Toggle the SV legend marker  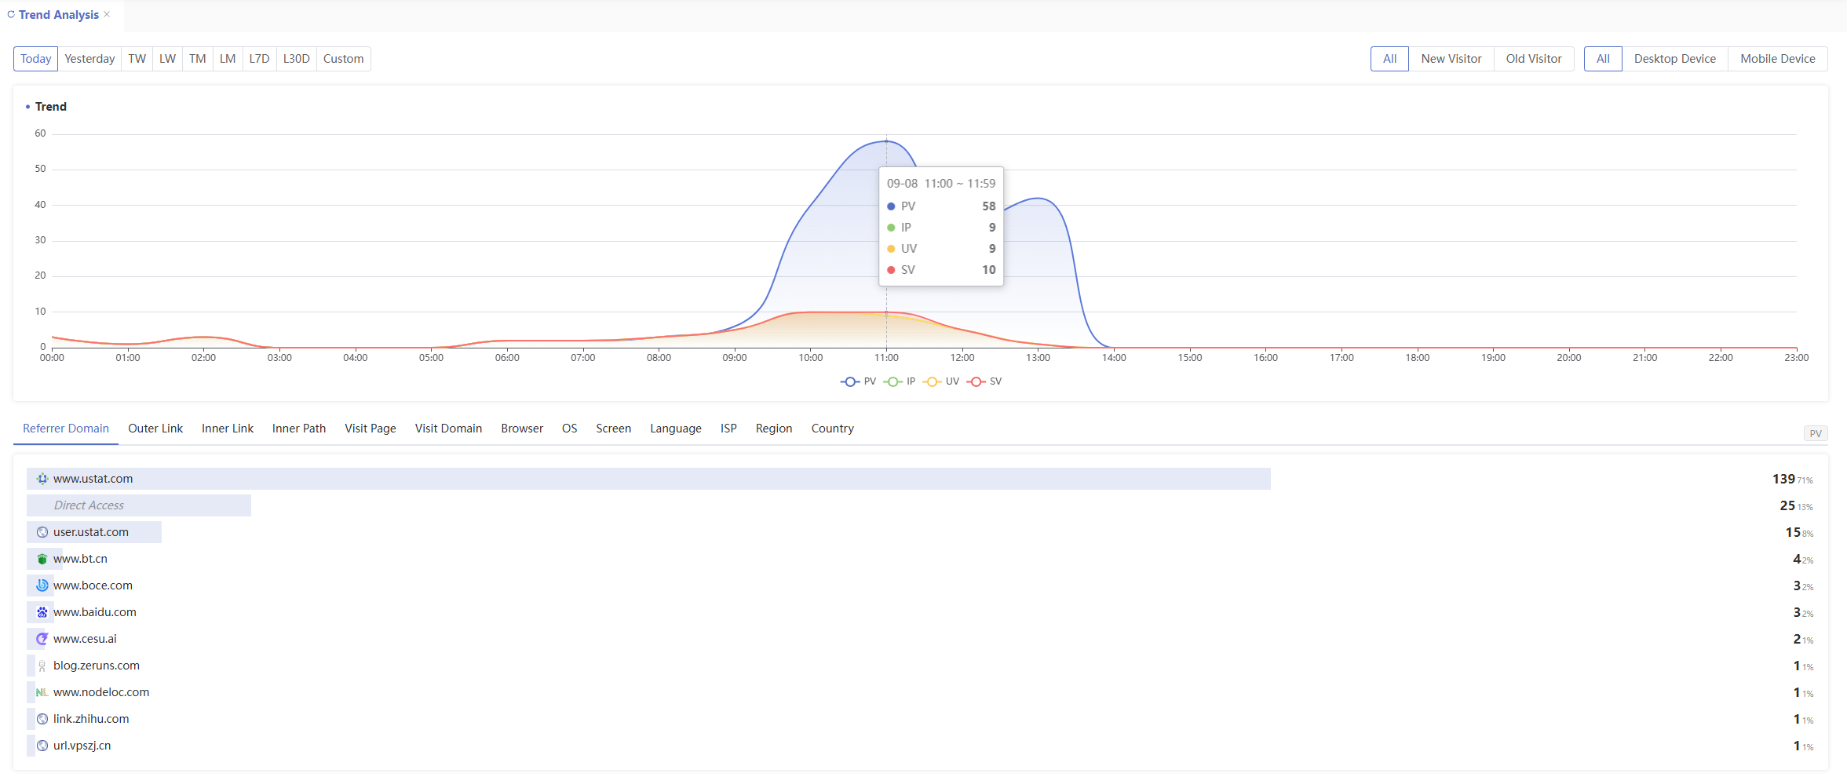coord(976,381)
